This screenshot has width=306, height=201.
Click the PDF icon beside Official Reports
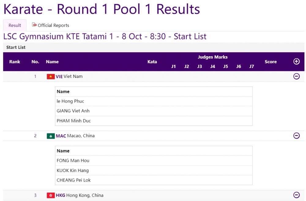(x=34, y=25)
